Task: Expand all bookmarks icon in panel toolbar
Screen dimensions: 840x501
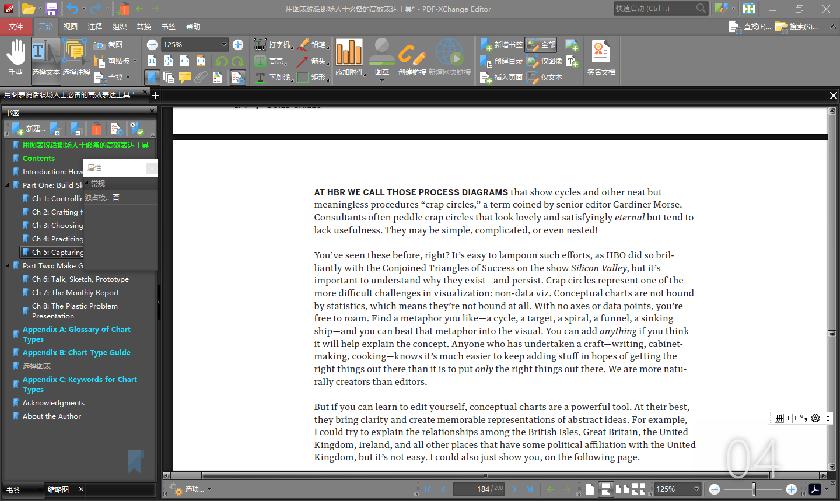Action: click(57, 129)
